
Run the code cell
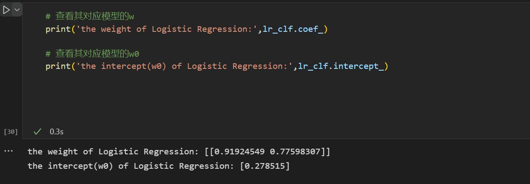pyautogui.click(x=6, y=10)
